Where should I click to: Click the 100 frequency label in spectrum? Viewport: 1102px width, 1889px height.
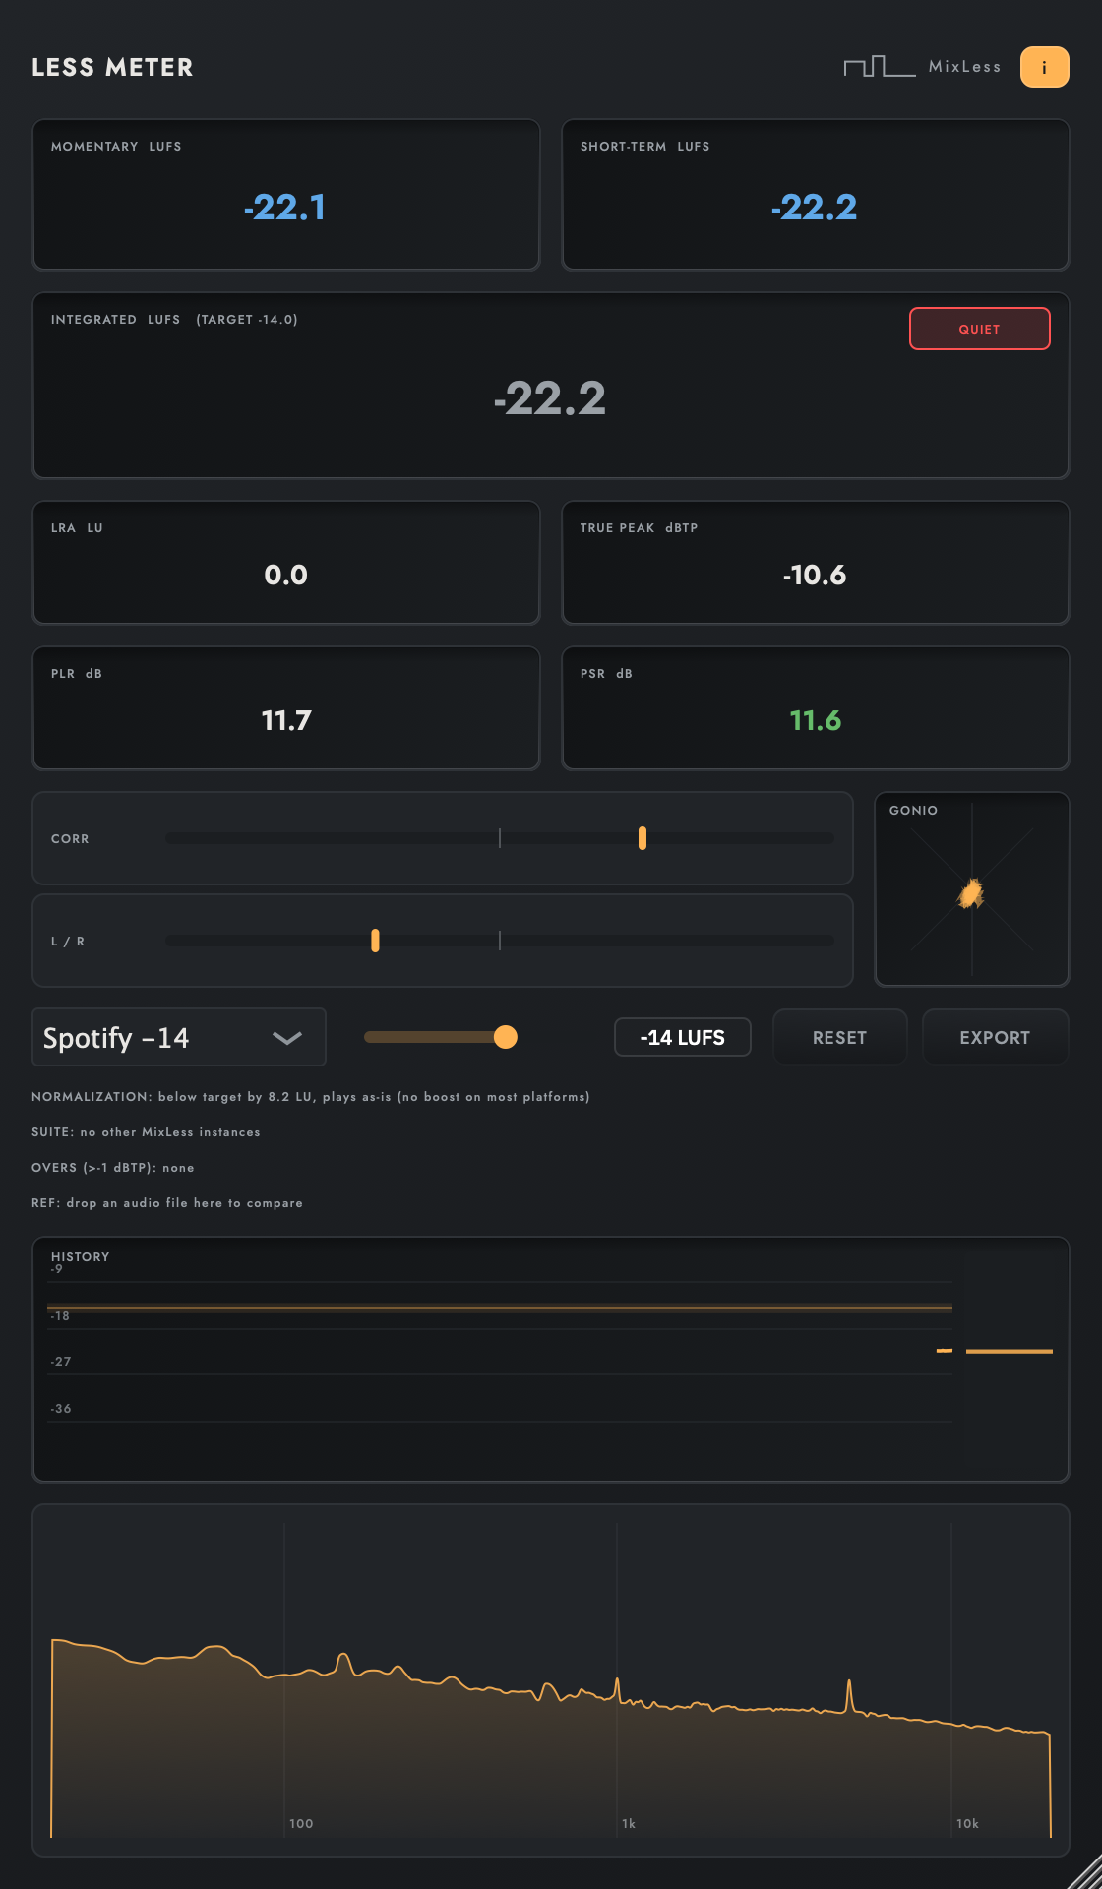tap(301, 1823)
